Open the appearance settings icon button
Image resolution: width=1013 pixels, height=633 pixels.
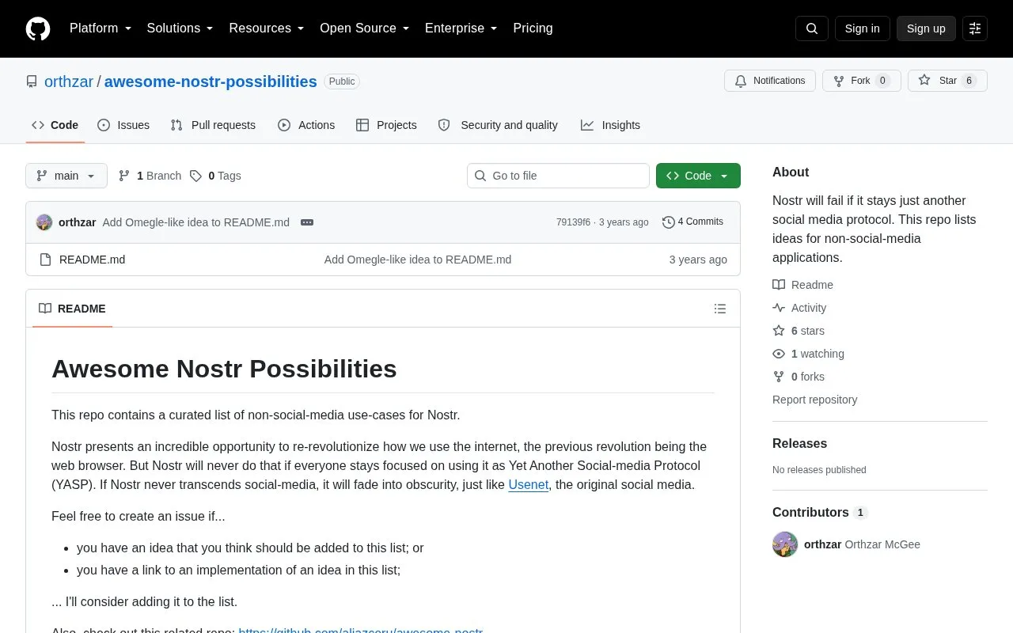pyautogui.click(x=975, y=28)
